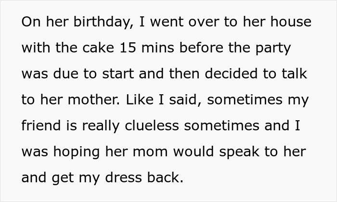Image resolution: width=337 pixels, height=202 pixels.
Task: Click the opening word "On" of the paragraph
Action: pos(29,23)
